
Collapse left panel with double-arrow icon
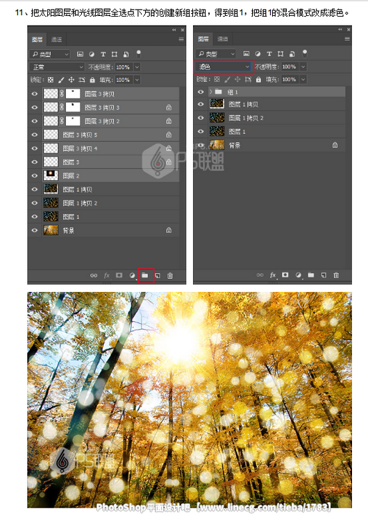click(x=174, y=30)
